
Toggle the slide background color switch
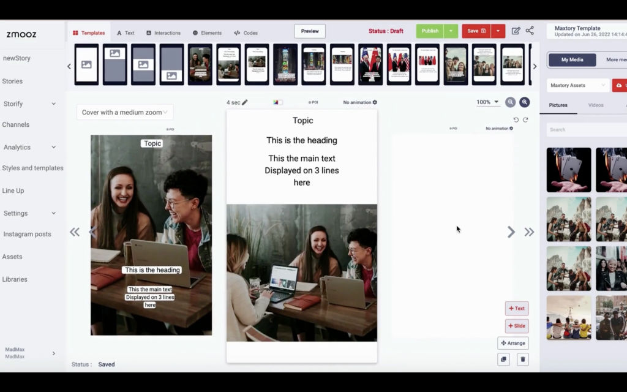click(278, 102)
